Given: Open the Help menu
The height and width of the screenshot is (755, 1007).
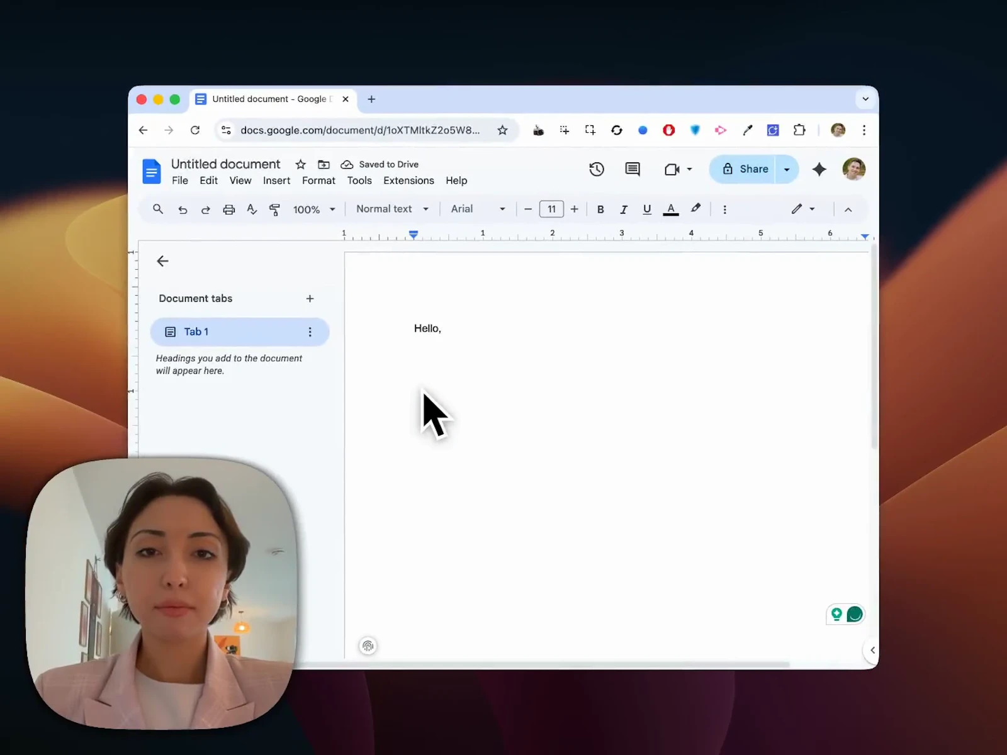Looking at the screenshot, I should tap(456, 181).
